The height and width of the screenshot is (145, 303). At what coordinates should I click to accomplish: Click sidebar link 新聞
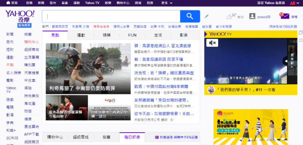(x=10, y=34)
